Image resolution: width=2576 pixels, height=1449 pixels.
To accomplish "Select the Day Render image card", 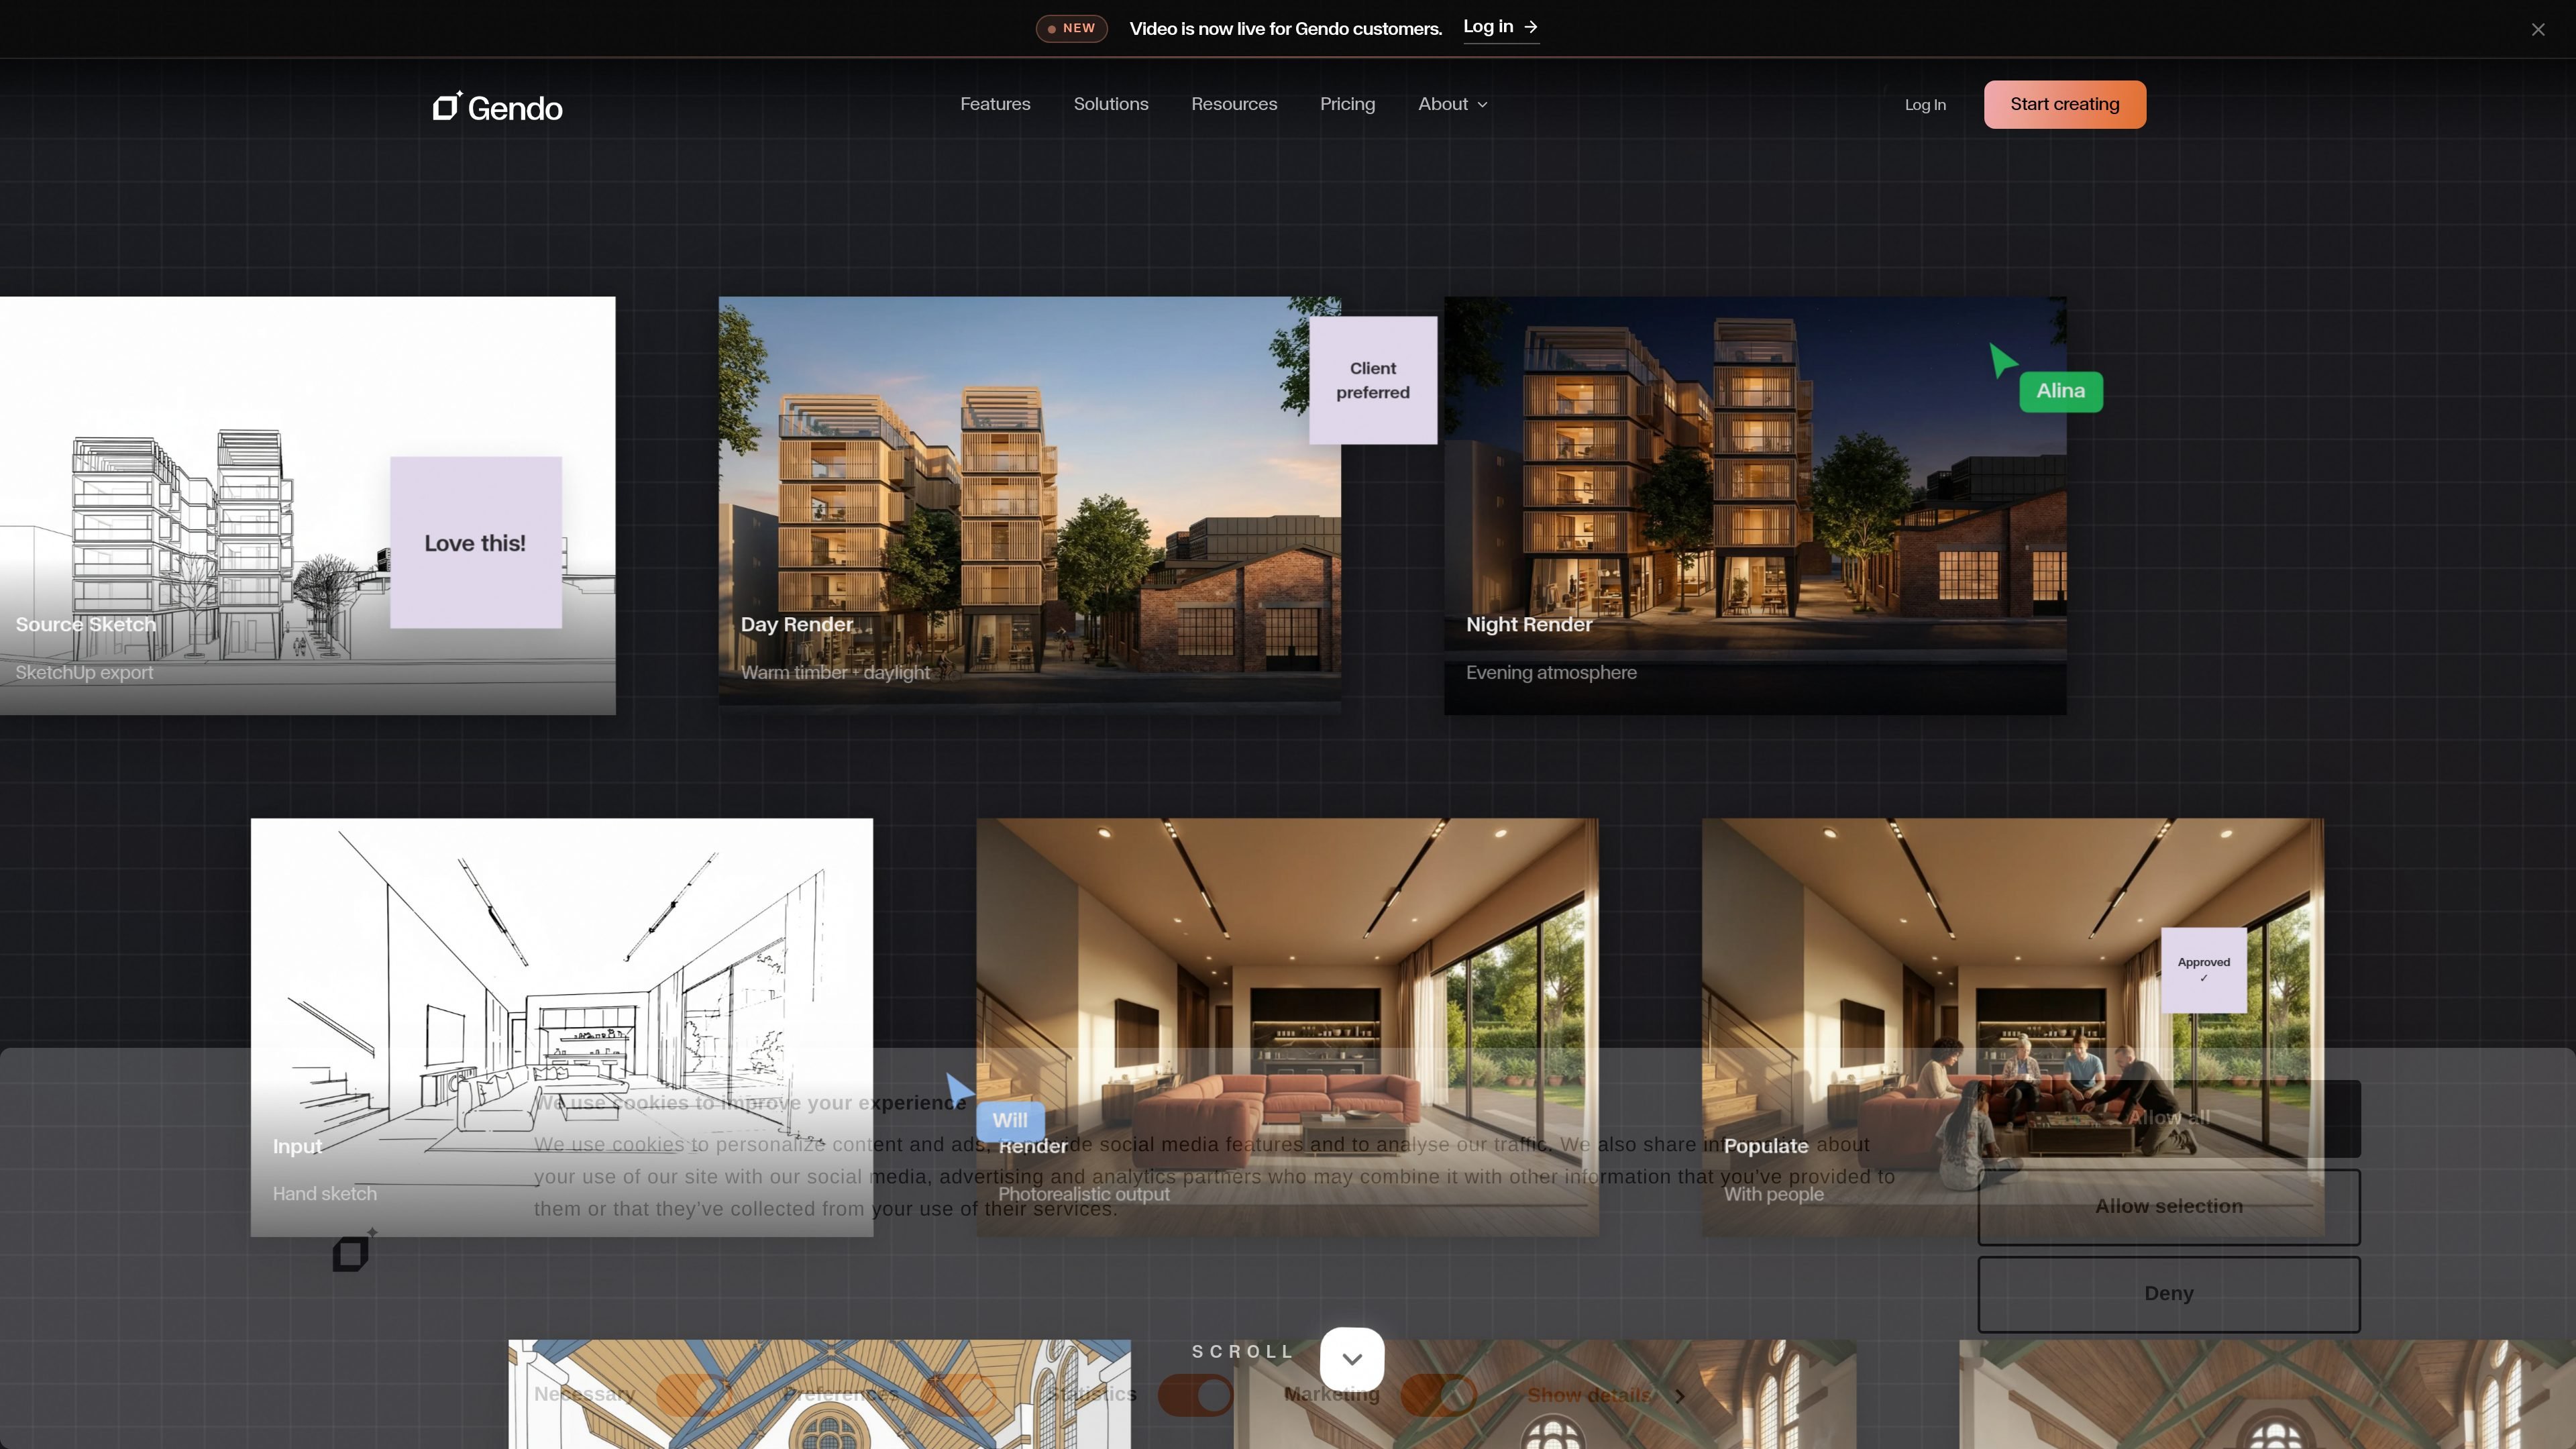I will pyautogui.click(x=1030, y=505).
